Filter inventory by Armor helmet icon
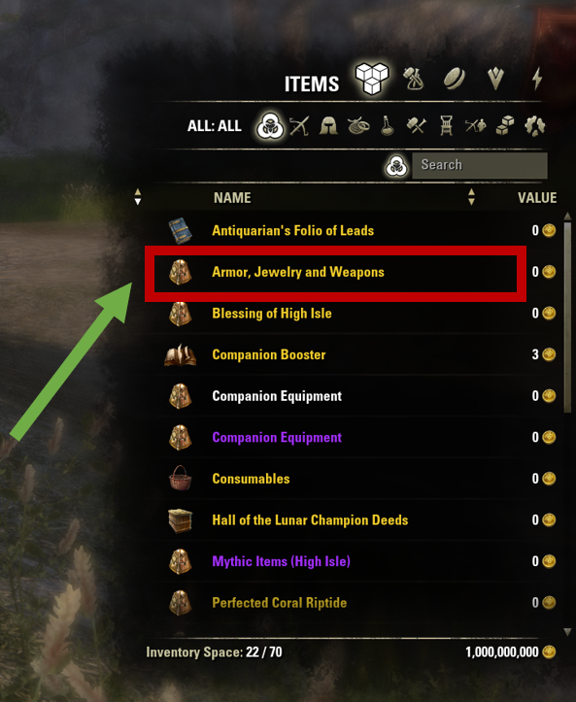576x702 pixels. coord(328,126)
